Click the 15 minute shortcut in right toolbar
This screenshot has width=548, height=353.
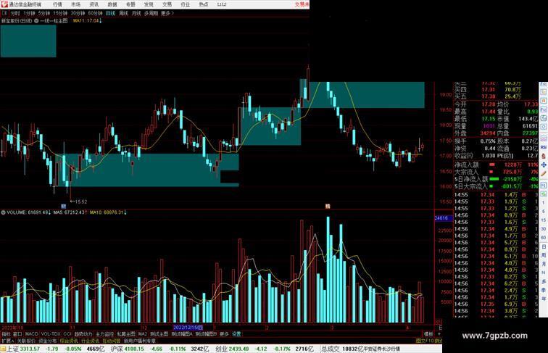click(544, 220)
